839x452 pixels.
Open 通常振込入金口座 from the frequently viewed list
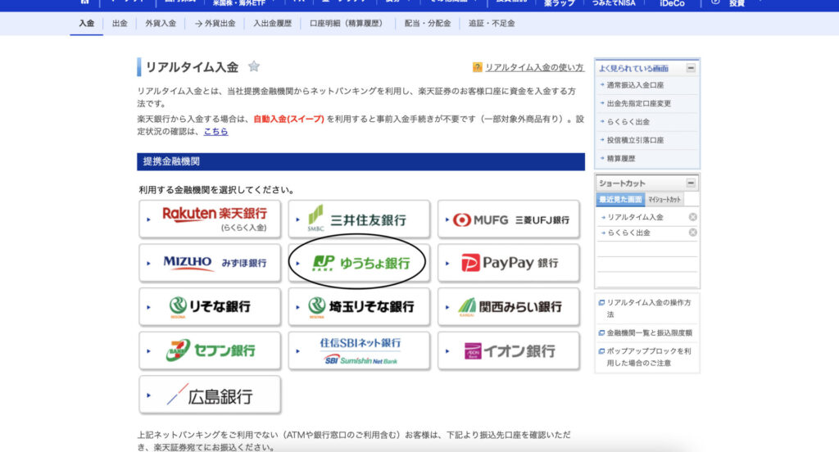pyautogui.click(x=635, y=85)
